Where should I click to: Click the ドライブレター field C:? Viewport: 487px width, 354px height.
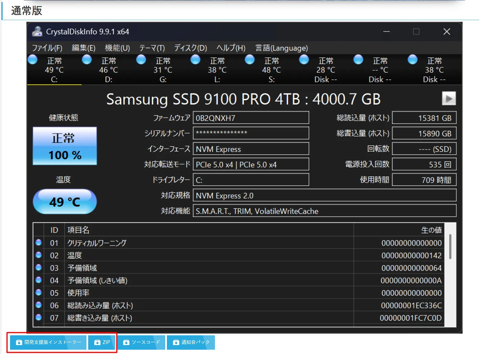(x=251, y=180)
